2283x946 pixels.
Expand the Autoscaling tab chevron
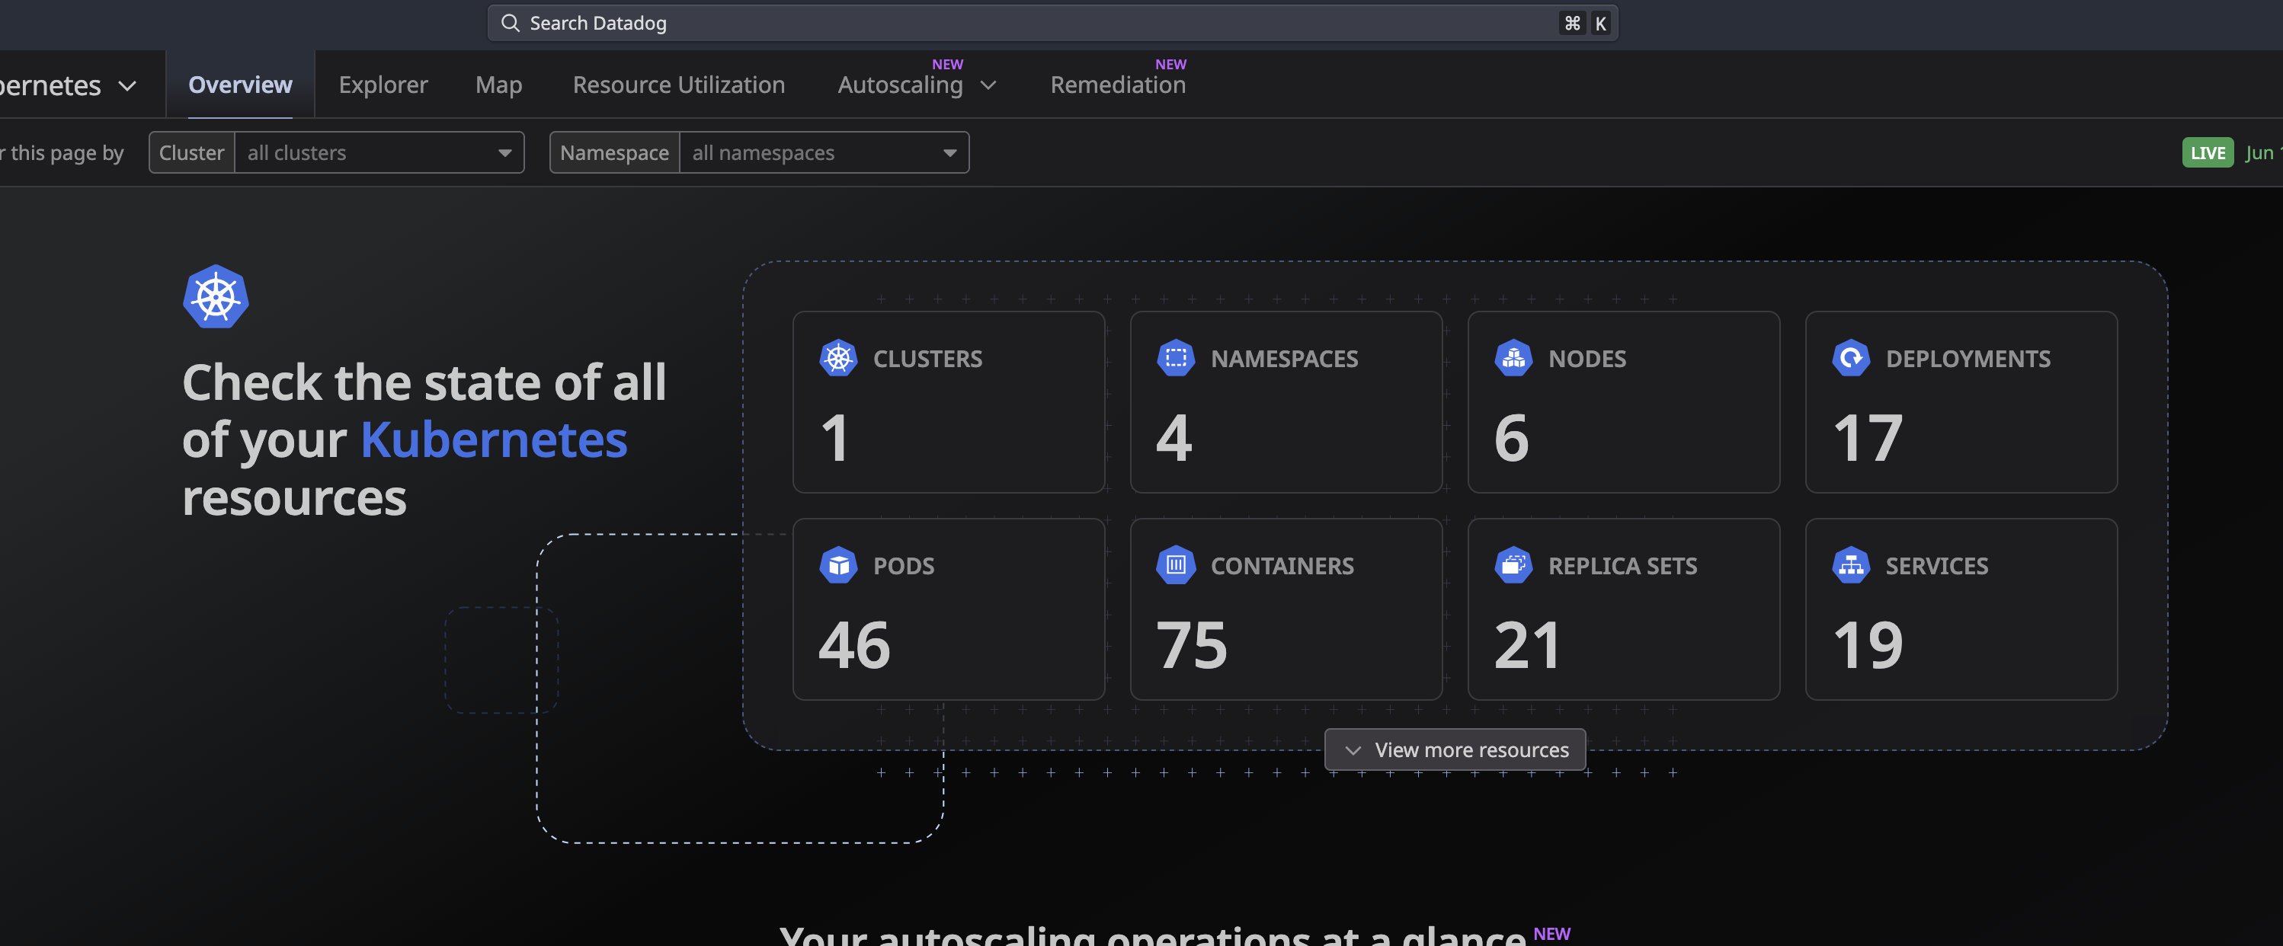click(989, 85)
